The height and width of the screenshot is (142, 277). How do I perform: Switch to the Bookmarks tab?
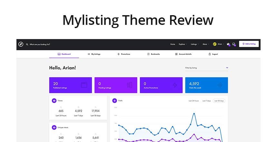pos(154,54)
